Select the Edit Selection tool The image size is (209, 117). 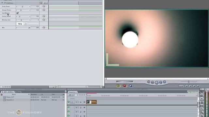pos(202,96)
